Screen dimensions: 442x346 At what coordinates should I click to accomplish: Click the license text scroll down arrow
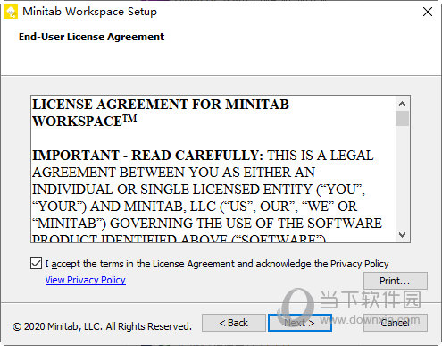[x=402, y=235]
